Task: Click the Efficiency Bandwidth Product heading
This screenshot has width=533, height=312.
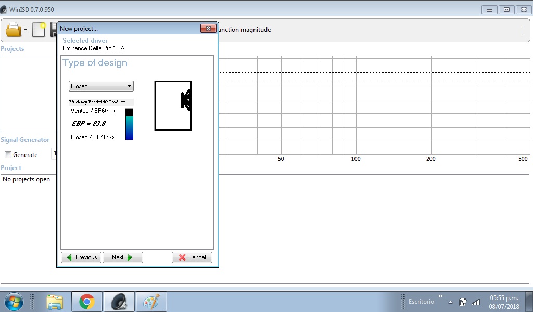Action: (x=97, y=102)
